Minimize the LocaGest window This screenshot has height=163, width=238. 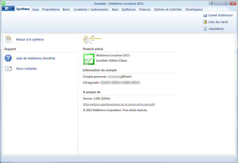[219, 3]
